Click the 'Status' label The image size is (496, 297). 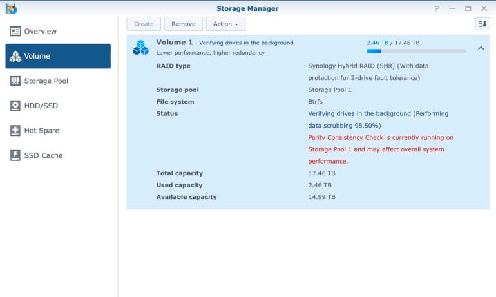point(167,113)
